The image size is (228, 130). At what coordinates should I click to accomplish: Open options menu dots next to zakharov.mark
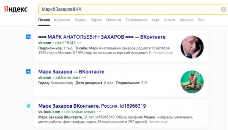click(84, 78)
